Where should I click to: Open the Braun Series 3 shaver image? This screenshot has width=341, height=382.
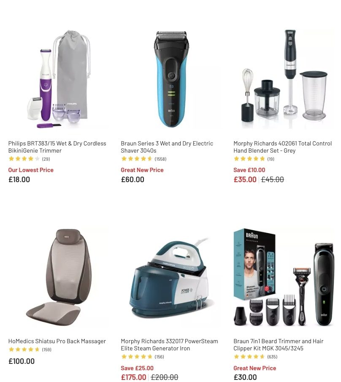click(171, 79)
